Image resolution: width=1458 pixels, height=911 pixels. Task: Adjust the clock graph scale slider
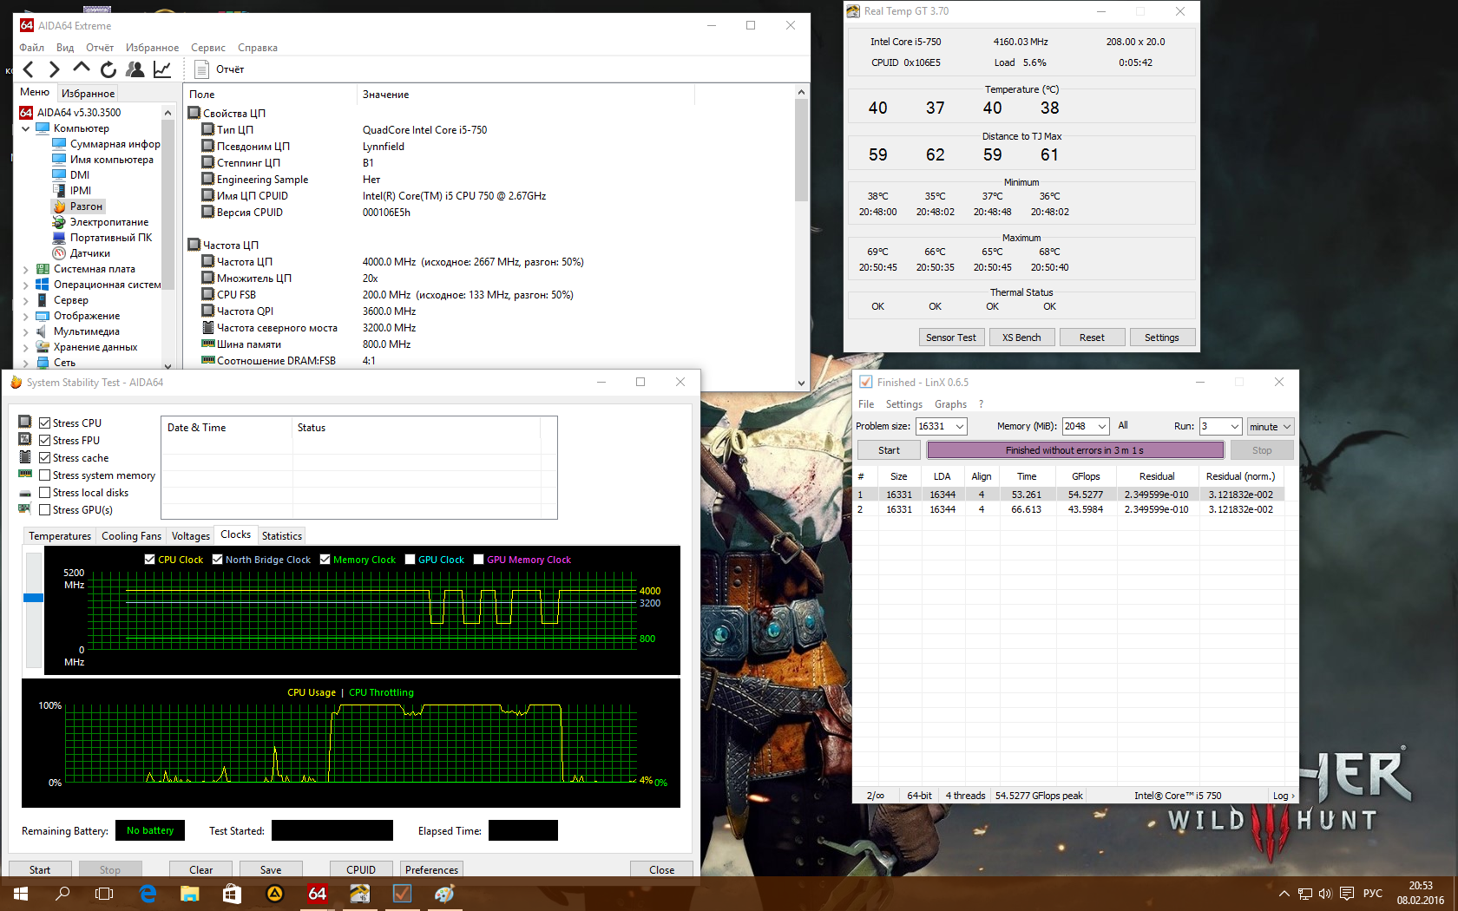tap(34, 598)
